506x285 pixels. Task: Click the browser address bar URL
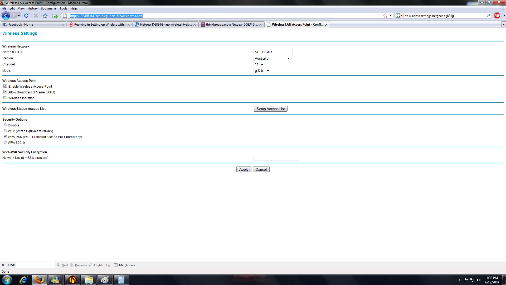106,16
